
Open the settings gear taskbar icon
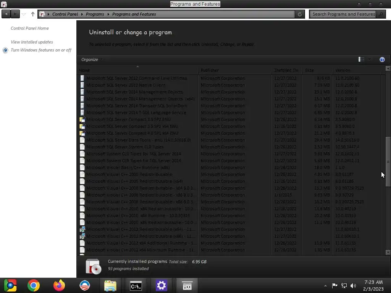162,285
